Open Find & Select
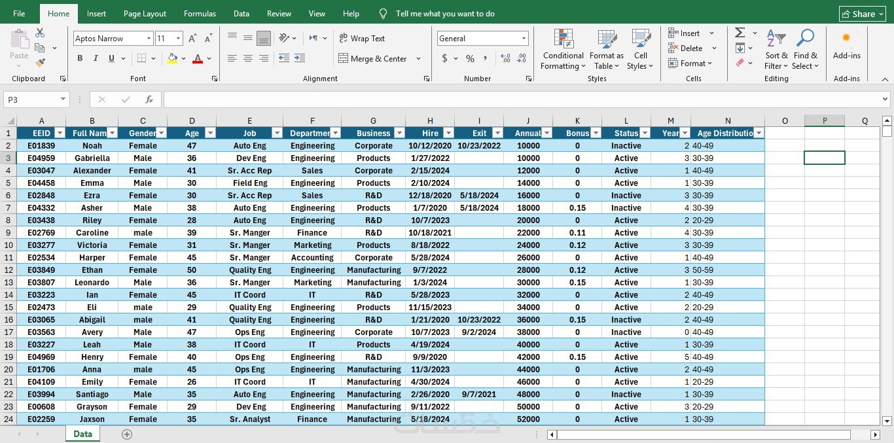Image resolution: width=894 pixels, height=443 pixels. coord(805,48)
